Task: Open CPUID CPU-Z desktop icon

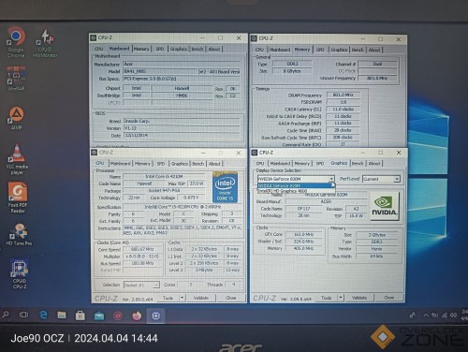Action: pyautogui.click(x=20, y=273)
